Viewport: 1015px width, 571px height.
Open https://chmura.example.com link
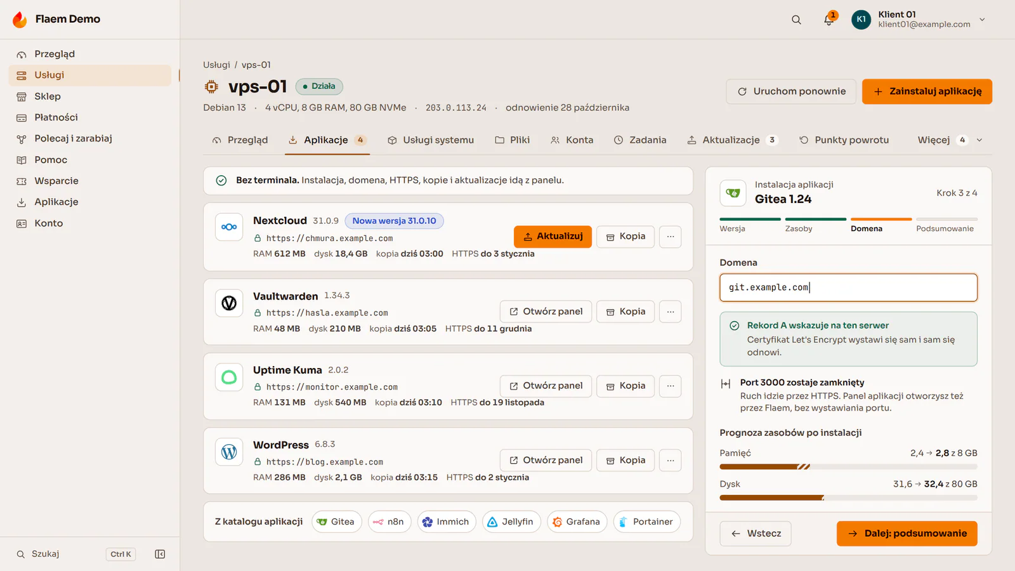pos(329,239)
